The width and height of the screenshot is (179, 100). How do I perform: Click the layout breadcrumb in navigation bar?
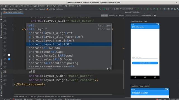(42, 9)
